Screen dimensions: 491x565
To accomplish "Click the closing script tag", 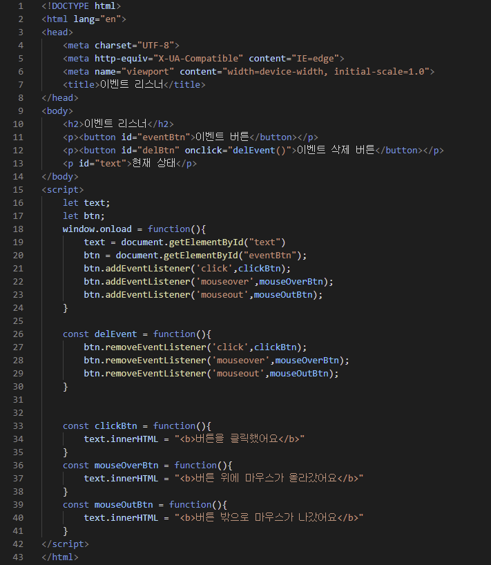I will (x=65, y=544).
